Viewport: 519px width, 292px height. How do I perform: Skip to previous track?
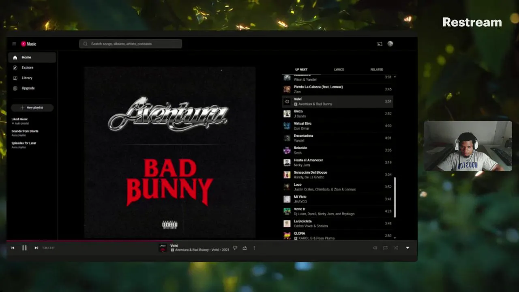click(x=13, y=248)
